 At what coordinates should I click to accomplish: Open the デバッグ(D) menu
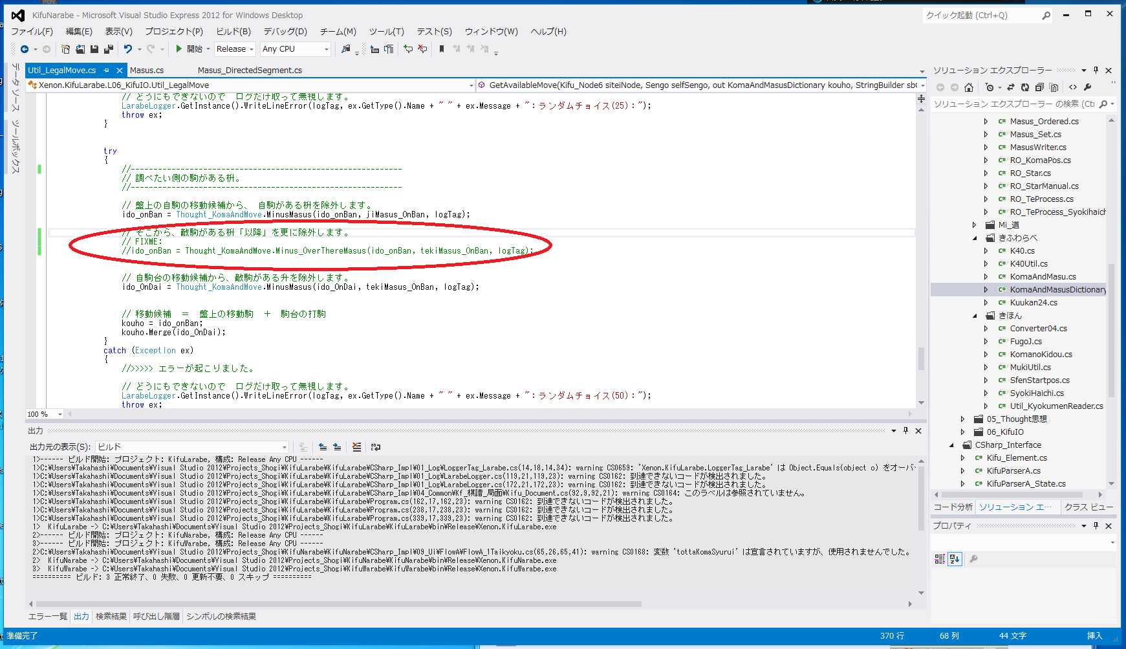(x=285, y=32)
